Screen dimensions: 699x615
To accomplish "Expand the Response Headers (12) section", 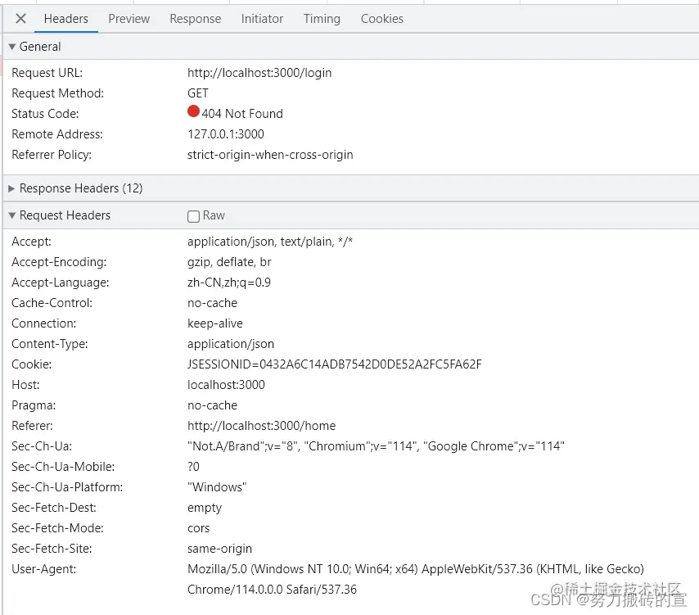I will (x=11, y=188).
